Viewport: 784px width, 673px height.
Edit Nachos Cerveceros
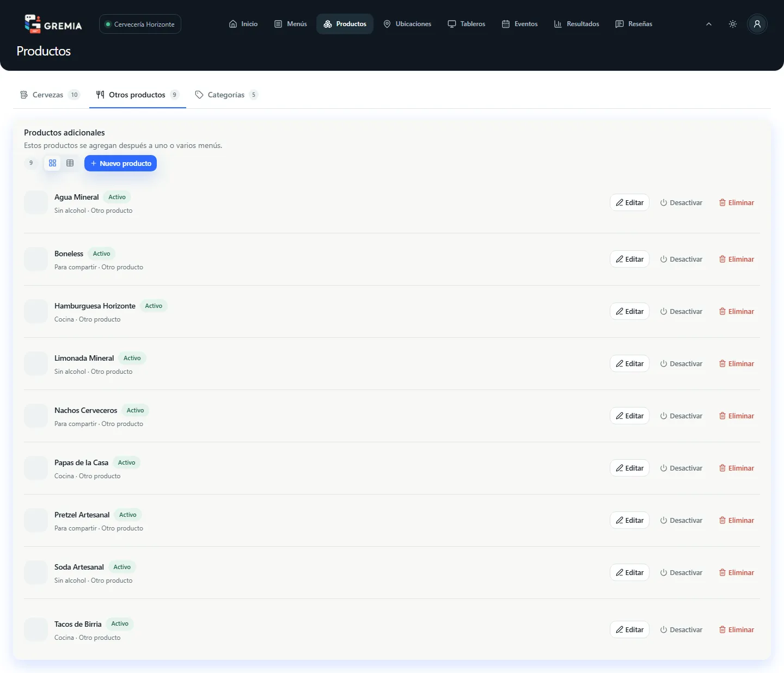pyautogui.click(x=629, y=416)
